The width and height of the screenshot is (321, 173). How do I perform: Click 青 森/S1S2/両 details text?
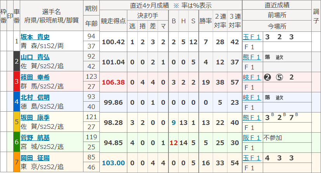coord(42,46)
